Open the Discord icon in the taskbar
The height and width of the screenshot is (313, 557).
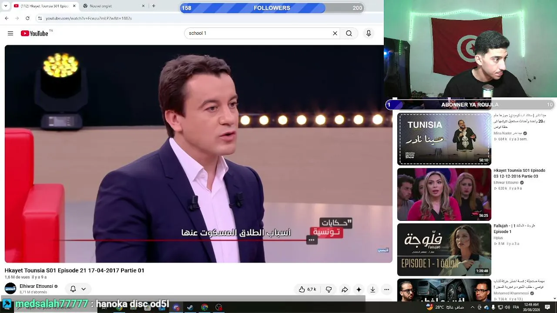176,307
